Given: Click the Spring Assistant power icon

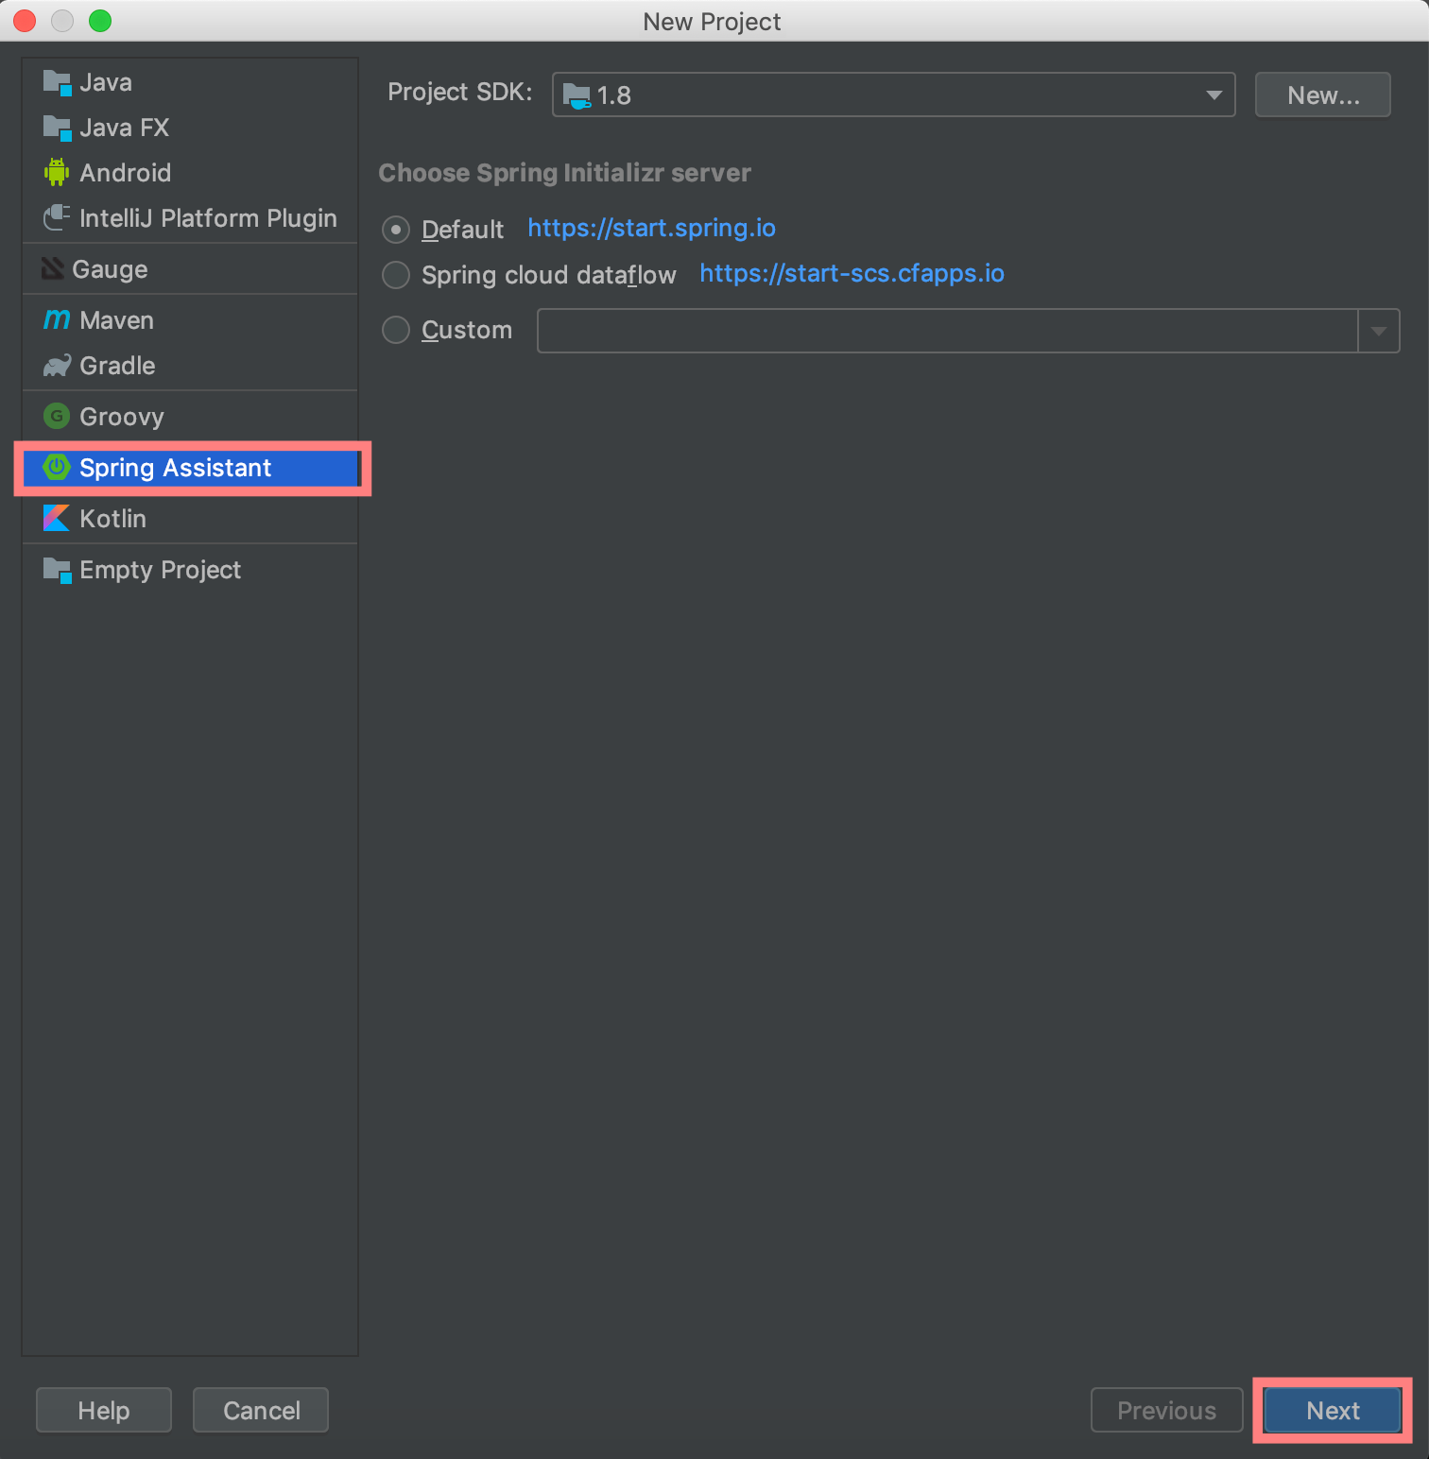Looking at the screenshot, I should click(57, 468).
